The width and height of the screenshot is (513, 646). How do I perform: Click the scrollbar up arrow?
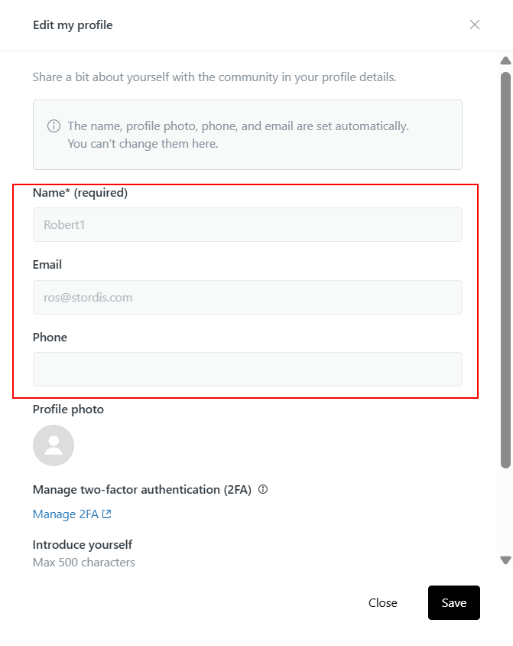pyautogui.click(x=505, y=61)
